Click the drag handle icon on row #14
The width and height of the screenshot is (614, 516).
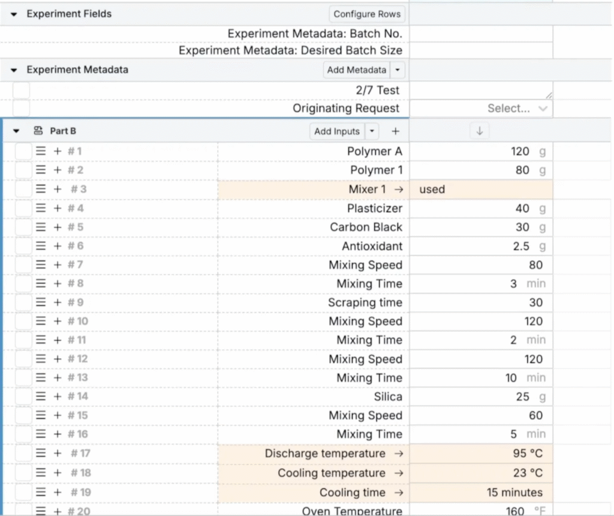[x=41, y=397]
